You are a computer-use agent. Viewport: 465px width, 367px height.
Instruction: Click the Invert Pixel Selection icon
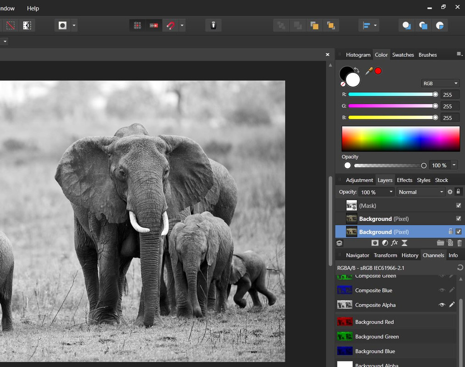coord(27,26)
